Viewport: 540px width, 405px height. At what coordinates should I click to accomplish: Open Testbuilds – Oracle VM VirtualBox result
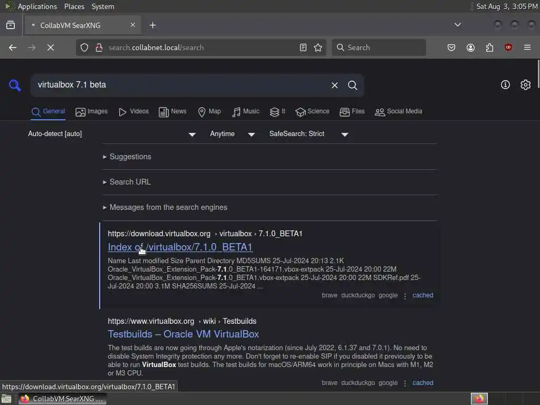[183, 334]
